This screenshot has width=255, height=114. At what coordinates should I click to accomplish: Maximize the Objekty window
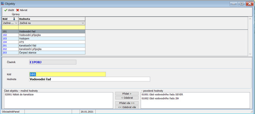coord(242,4)
